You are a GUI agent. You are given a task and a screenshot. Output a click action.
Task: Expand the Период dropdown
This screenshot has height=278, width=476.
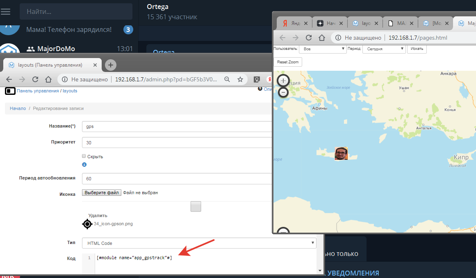click(384, 49)
